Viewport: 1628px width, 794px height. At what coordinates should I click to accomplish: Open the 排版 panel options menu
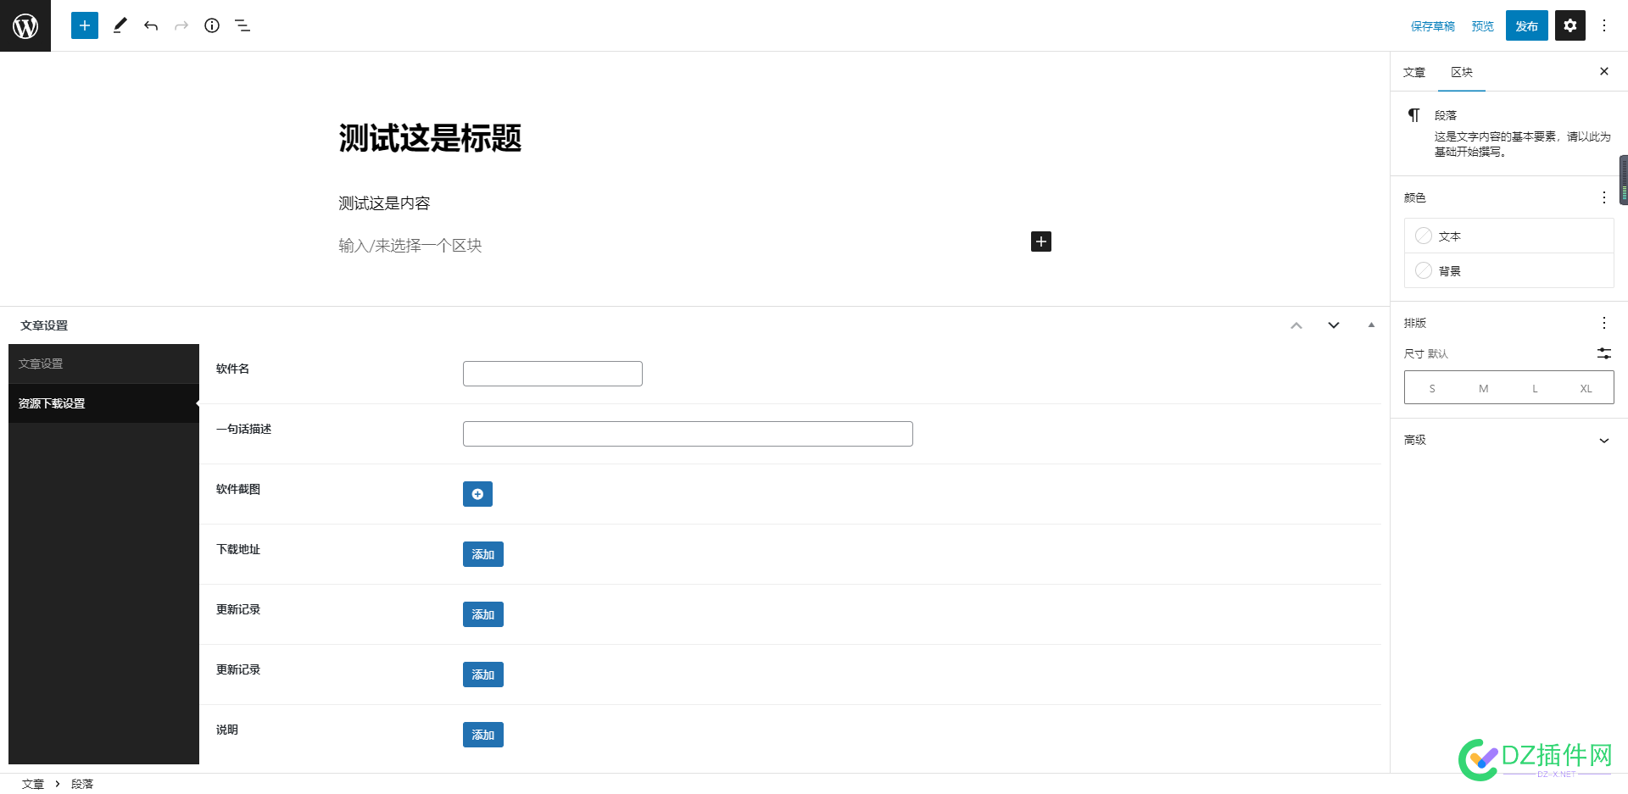1604,323
